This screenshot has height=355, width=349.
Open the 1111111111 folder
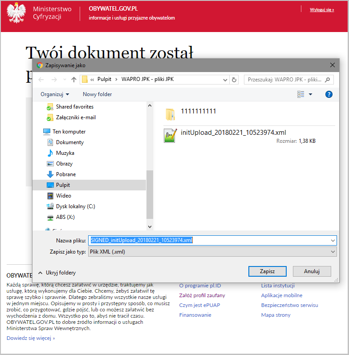pyautogui.click(x=198, y=112)
